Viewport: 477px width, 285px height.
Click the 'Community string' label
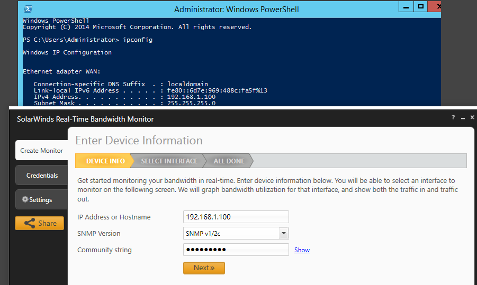click(104, 250)
